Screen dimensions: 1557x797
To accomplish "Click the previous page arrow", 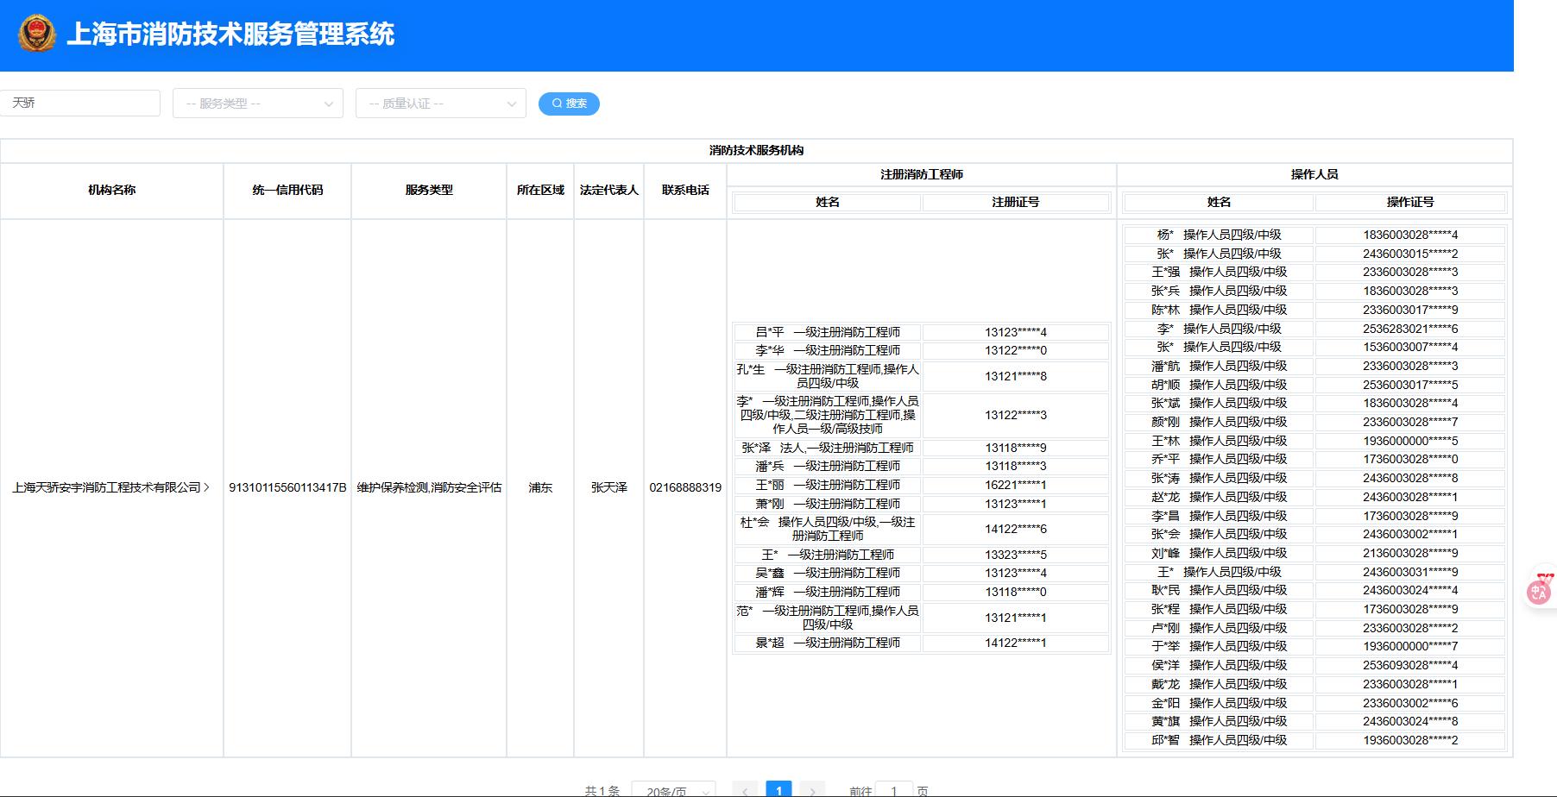I will (745, 789).
